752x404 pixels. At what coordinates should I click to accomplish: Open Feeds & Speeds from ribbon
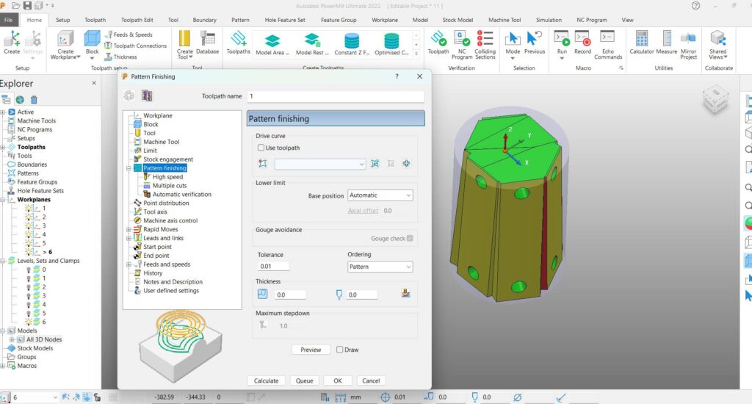click(129, 35)
